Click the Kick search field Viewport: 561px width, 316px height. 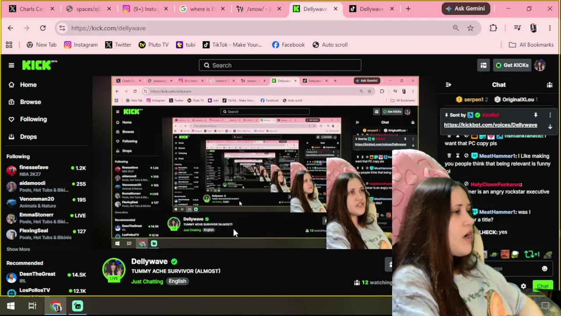pos(280,65)
